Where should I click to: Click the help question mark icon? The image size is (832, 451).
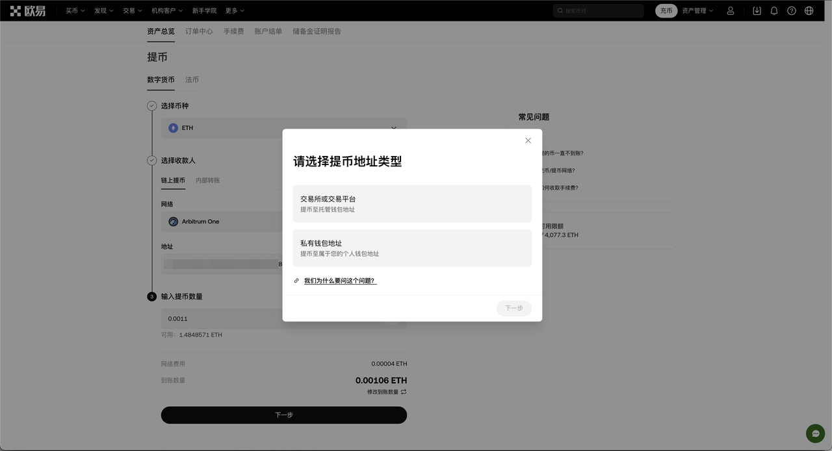click(x=791, y=10)
